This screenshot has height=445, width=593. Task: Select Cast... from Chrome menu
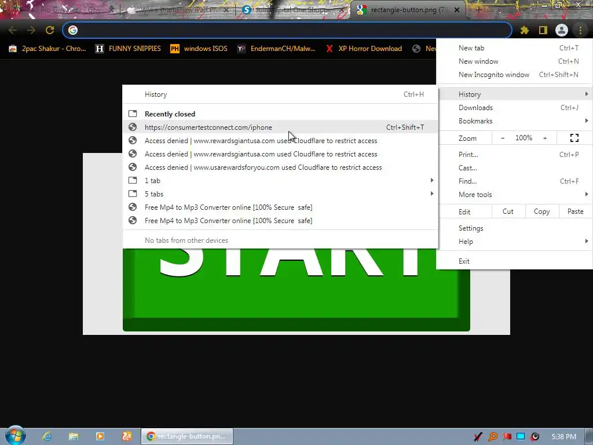pyautogui.click(x=514, y=167)
